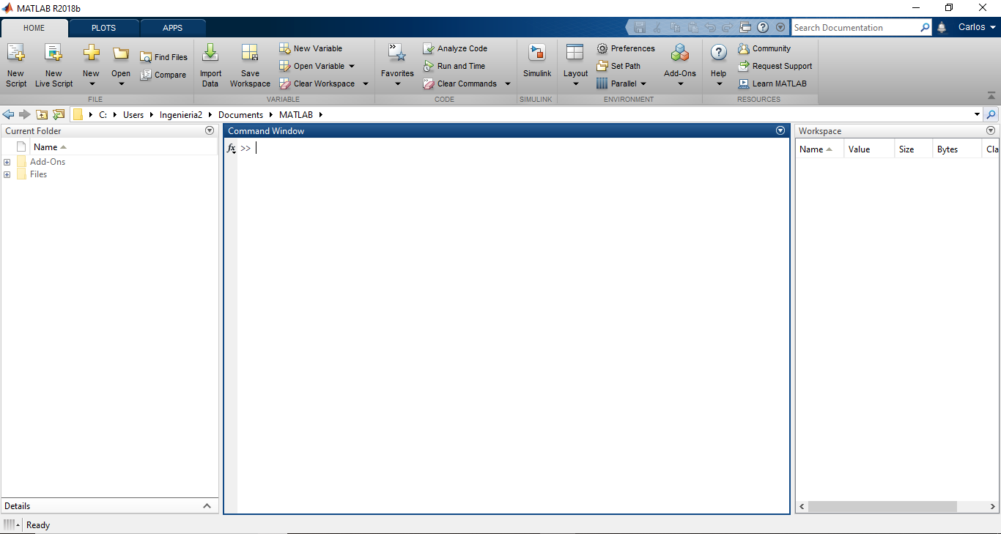Click the Workspace Size column header

tap(913, 149)
